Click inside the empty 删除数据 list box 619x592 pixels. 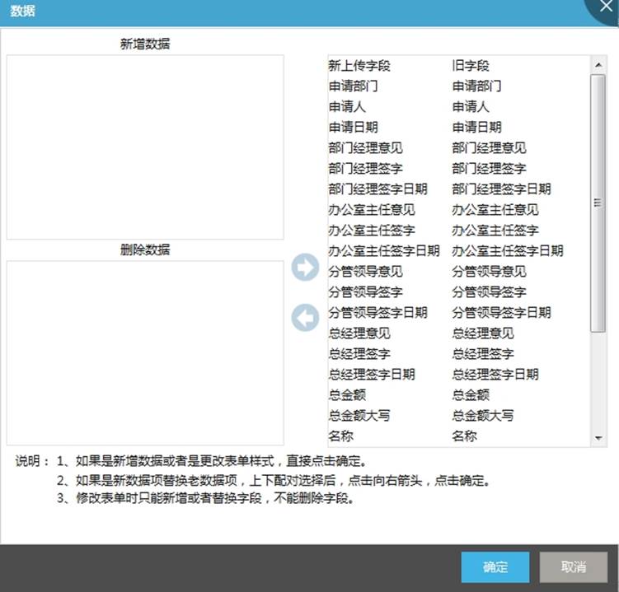(145, 352)
